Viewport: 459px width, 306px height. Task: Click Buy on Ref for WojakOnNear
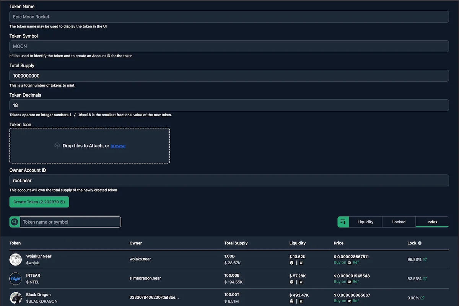(x=346, y=262)
